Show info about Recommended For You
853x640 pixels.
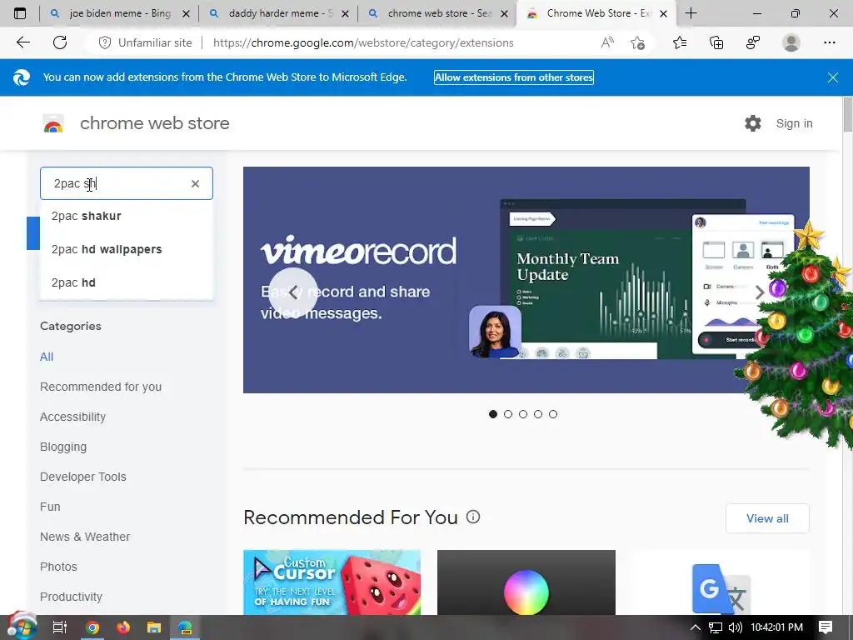(473, 517)
